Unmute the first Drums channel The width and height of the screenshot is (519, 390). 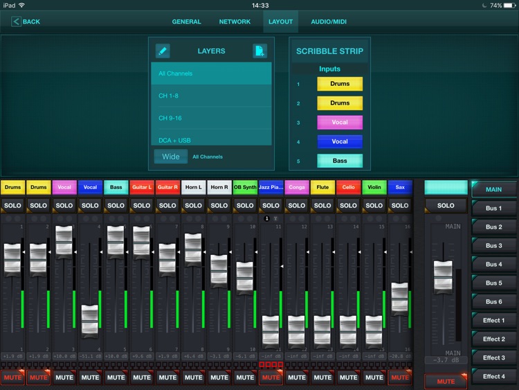coord(12,378)
